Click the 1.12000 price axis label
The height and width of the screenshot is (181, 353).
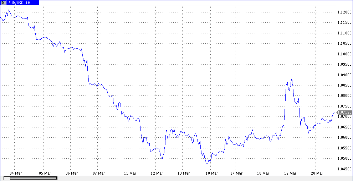click(x=344, y=12)
